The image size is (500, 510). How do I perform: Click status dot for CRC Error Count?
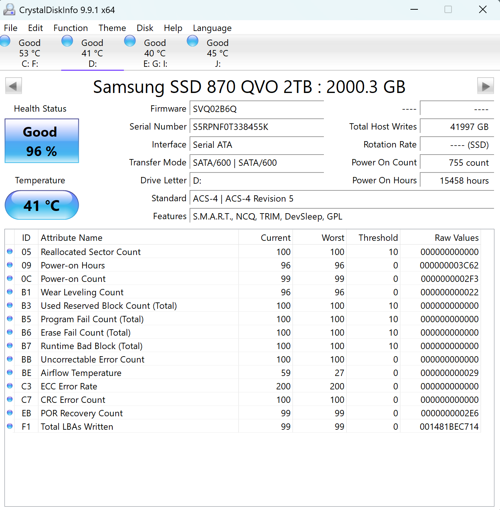point(10,399)
